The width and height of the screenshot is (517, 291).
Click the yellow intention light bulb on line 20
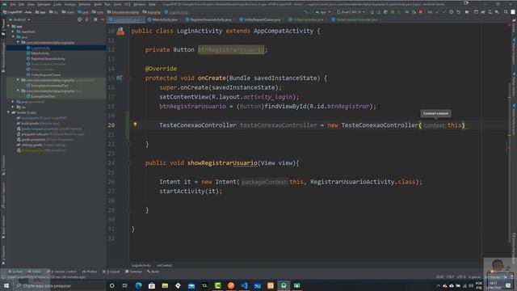[135, 124]
